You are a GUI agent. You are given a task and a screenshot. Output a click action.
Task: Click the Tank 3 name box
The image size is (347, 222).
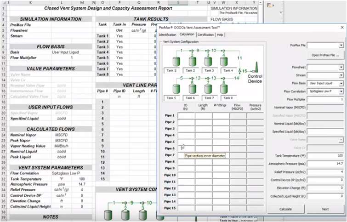click(210, 71)
